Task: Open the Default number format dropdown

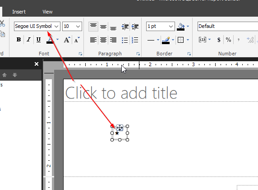Action: pos(228,26)
